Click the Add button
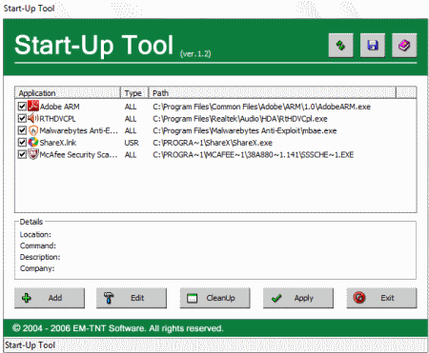This screenshot has width=429, height=353. tap(50, 298)
